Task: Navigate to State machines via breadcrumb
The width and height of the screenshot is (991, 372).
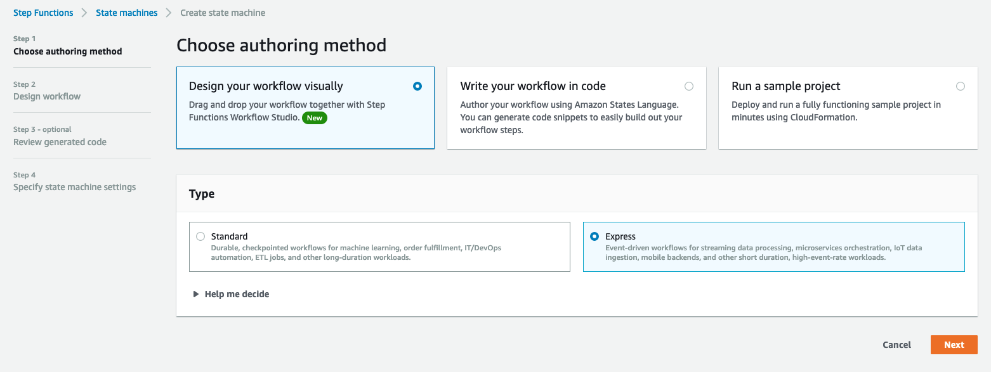Action: click(x=126, y=12)
